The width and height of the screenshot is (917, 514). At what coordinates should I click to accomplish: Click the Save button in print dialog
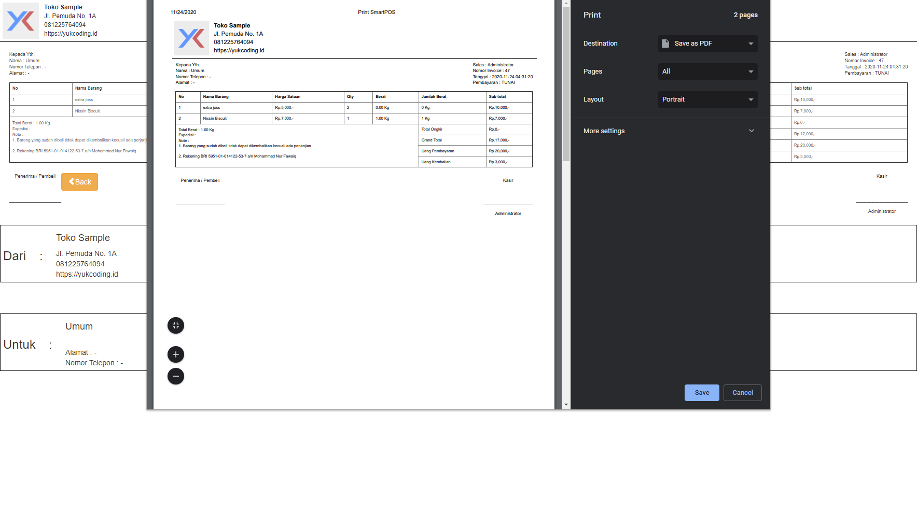tap(702, 393)
